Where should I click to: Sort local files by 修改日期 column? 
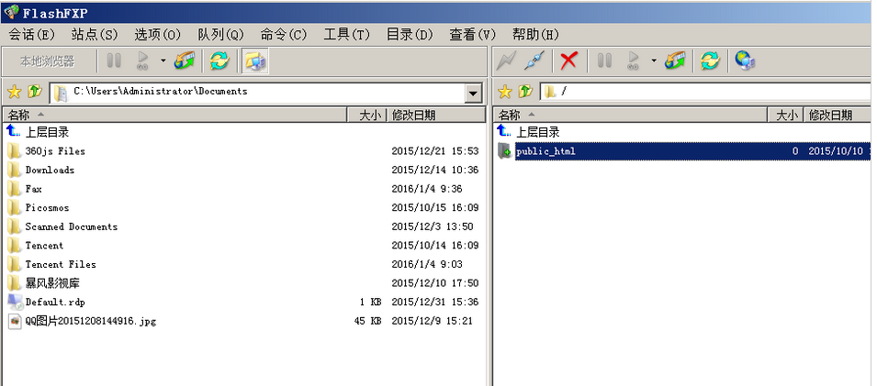[437, 116]
